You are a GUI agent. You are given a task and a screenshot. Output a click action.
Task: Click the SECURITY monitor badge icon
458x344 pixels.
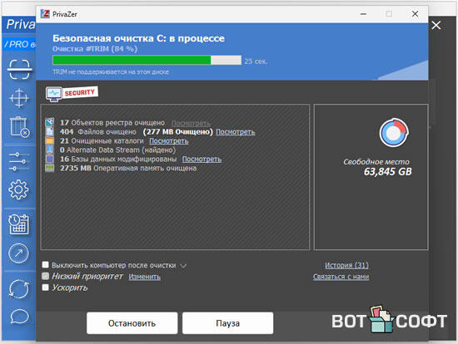(72, 94)
